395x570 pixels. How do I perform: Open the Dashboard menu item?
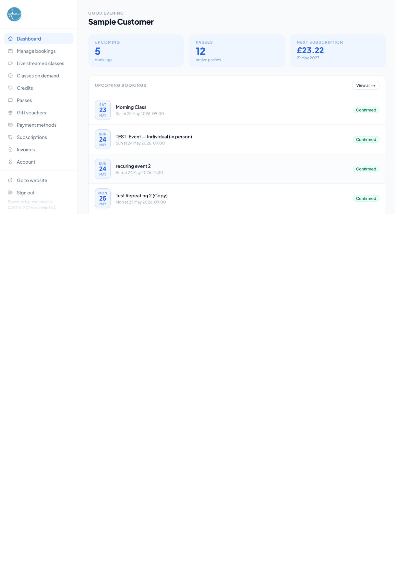[39, 39]
